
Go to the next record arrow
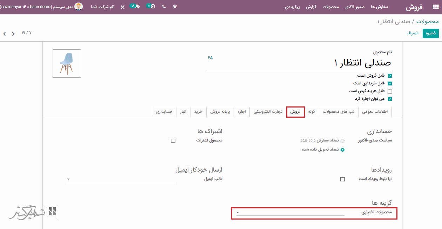[x=5, y=34]
